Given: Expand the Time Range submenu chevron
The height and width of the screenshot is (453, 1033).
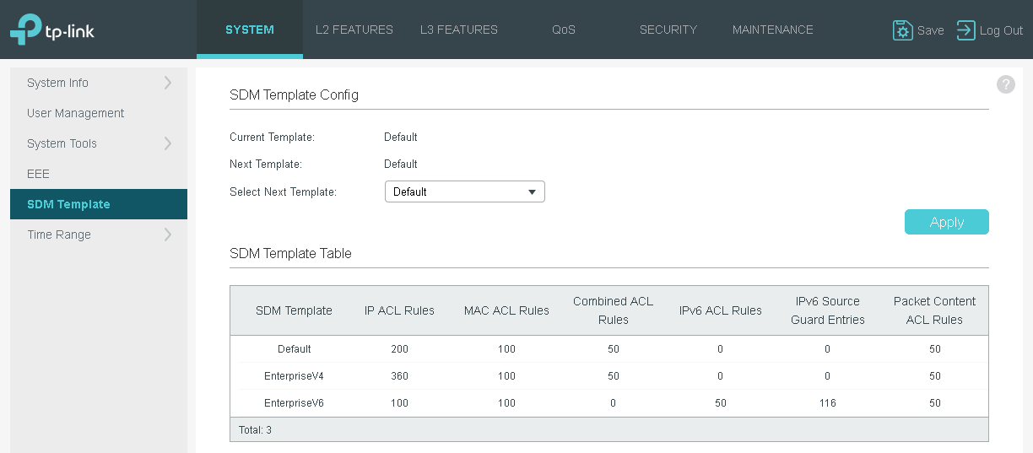Looking at the screenshot, I should (x=168, y=235).
